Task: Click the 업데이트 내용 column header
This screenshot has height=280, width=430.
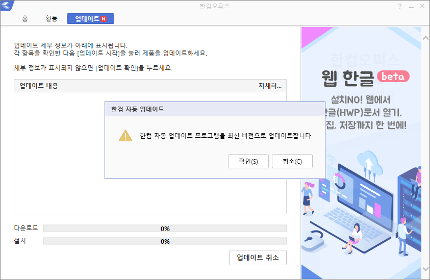Action: (x=39, y=86)
